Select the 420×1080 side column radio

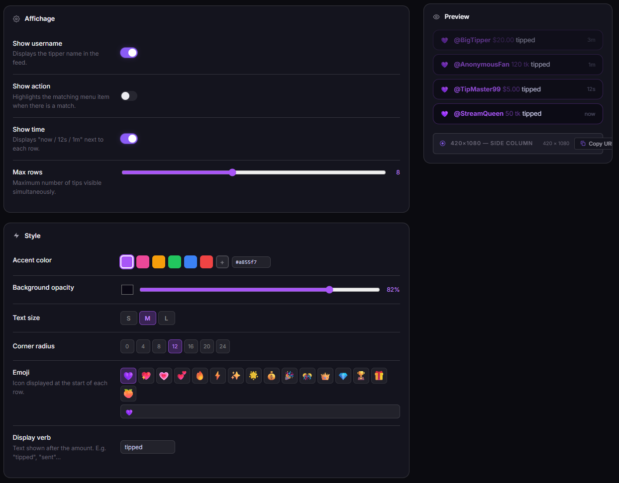click(x=443, y=143)
